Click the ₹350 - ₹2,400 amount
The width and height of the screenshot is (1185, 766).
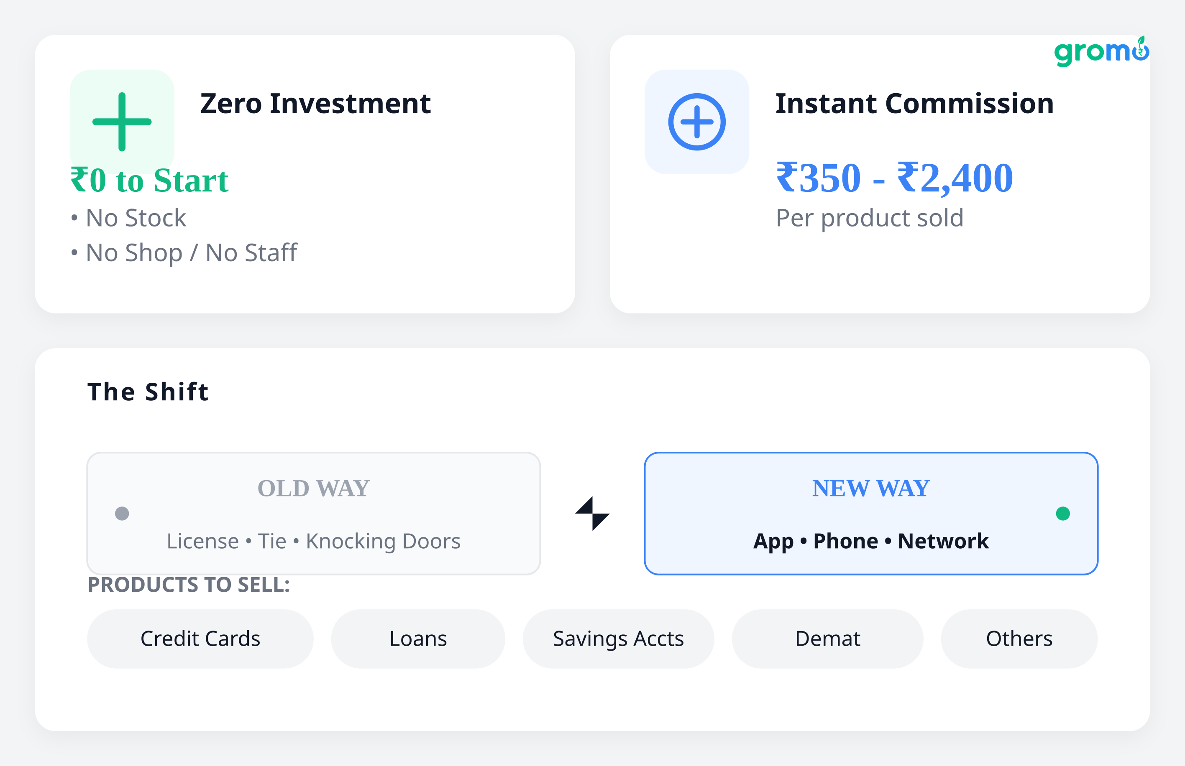point(894,178)
